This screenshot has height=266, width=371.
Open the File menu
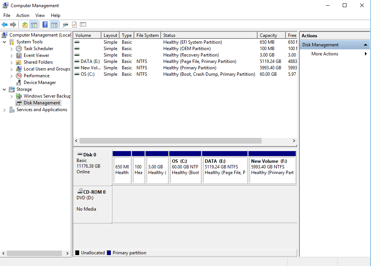tap(7, 15)
